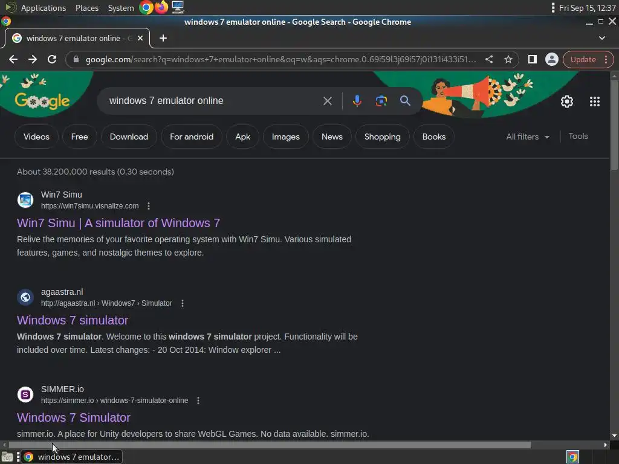
Task: Open the Chrome side panel
Action: (532, 59)
